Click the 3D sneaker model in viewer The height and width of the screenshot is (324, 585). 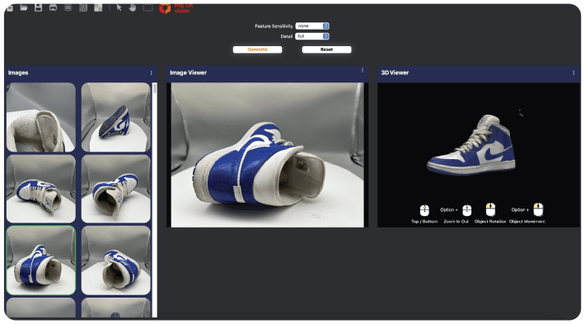[x=471, y=146]
